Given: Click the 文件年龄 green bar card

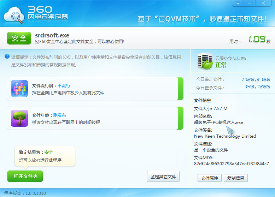Looking at the screenshot, I should click(95, 118).
